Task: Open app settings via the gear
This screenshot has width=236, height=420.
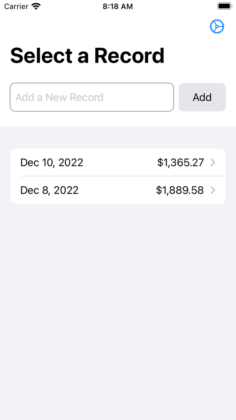Action: (x=217, y=26)
